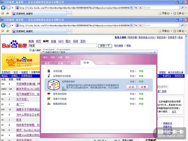Click the 隐藏进程检测 icon
The height and width of the screenshot is (141, 188).
[x=49, y=104]
